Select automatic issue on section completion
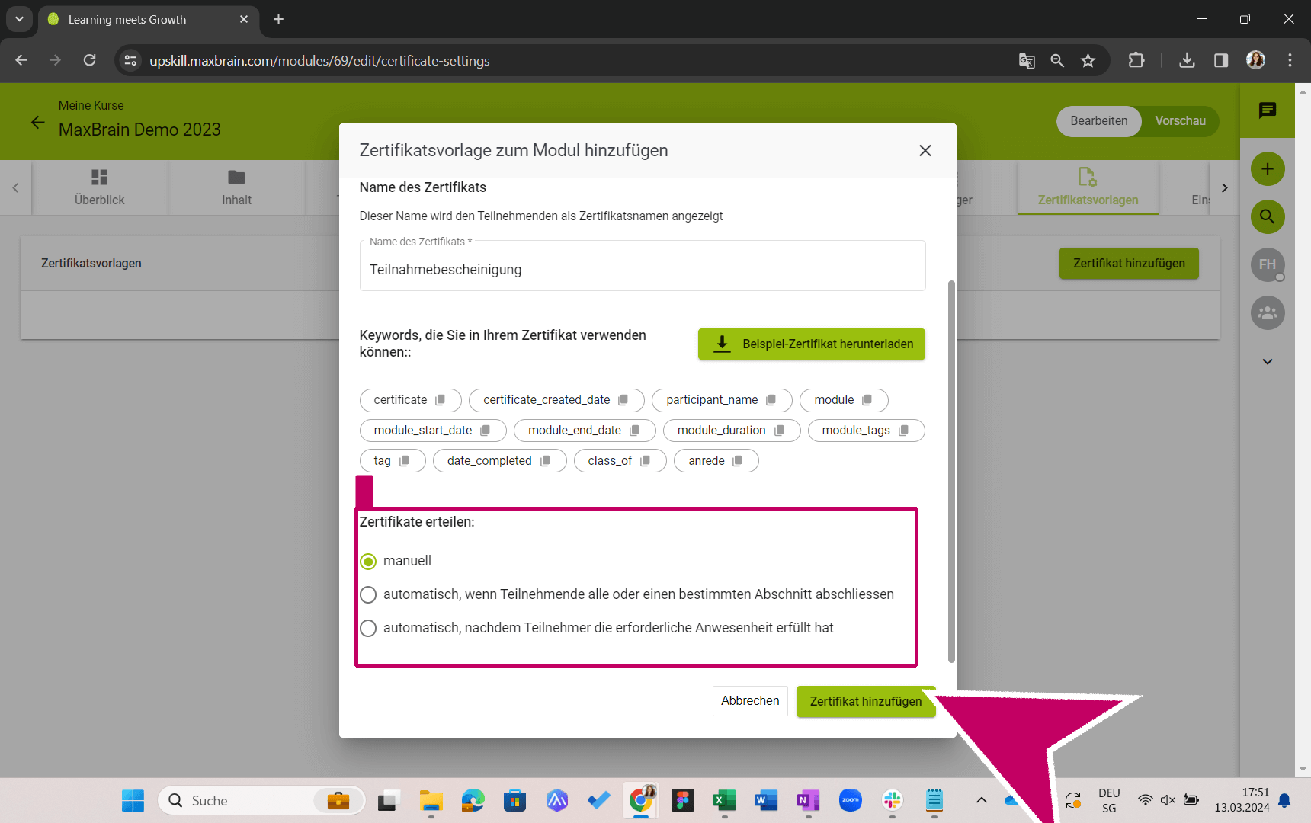Screen dimensions: 1311x823 point(368,595)
